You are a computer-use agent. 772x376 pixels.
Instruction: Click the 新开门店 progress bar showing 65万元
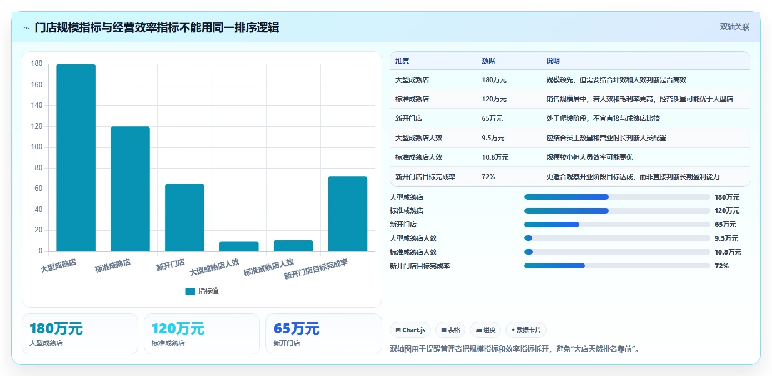tap(617, 225)
